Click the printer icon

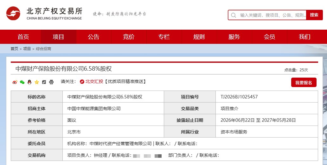tap(51, 82)
